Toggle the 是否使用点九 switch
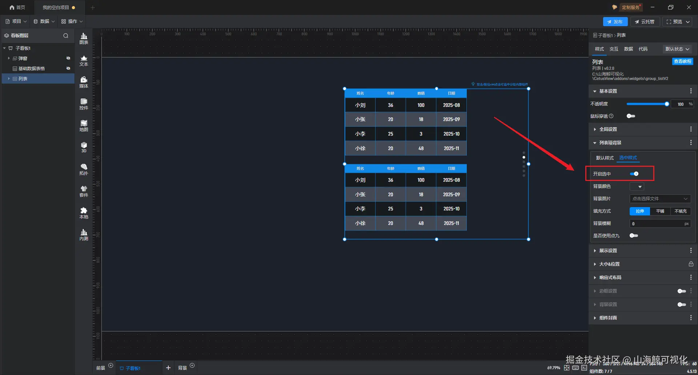 point(634,236)
